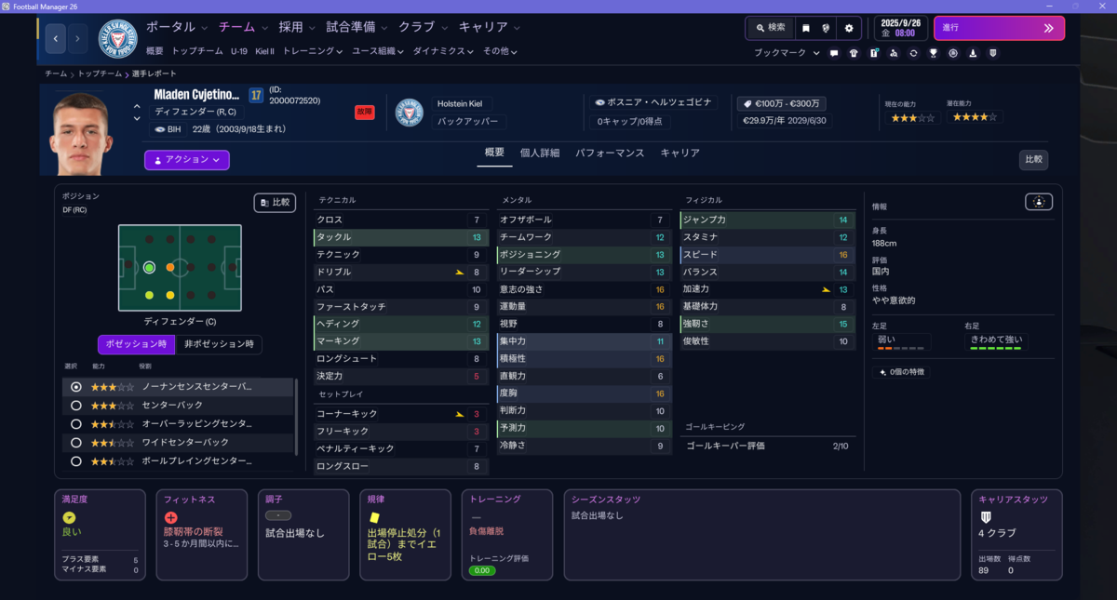Click the right foot きわめて強い strength bar

[995, 348]
